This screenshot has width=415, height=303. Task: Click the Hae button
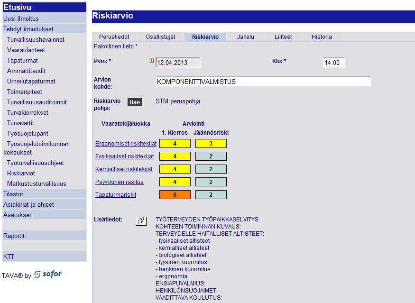(x=134, y=102)
